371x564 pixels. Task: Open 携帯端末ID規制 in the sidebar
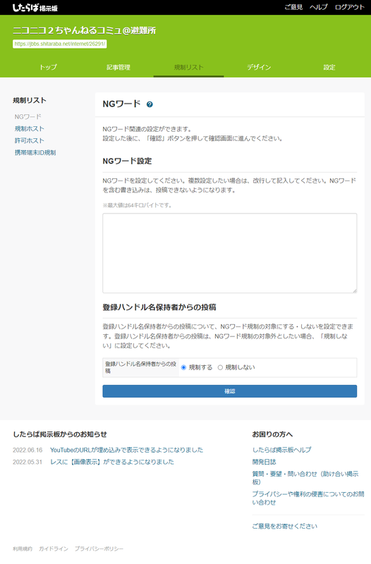35,152
